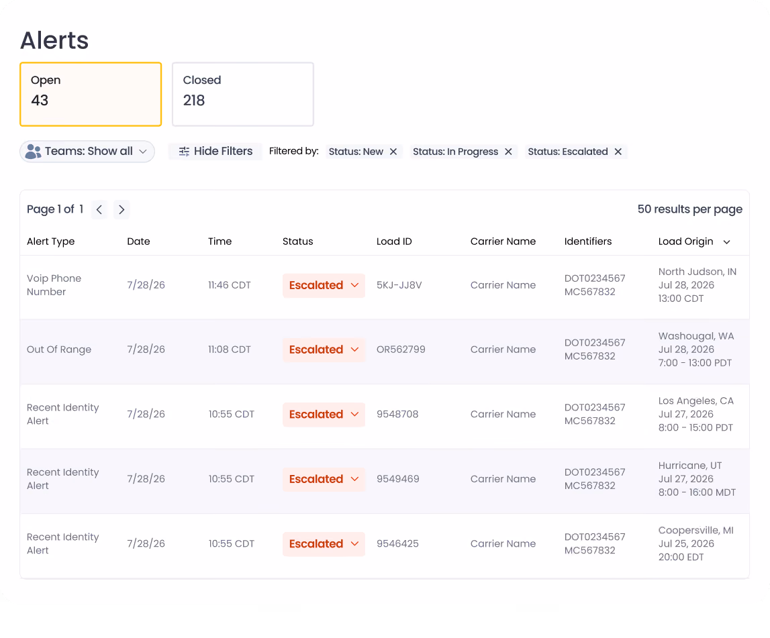
Task: Remove the Status: New filter chip
Action: coord(393,152)
